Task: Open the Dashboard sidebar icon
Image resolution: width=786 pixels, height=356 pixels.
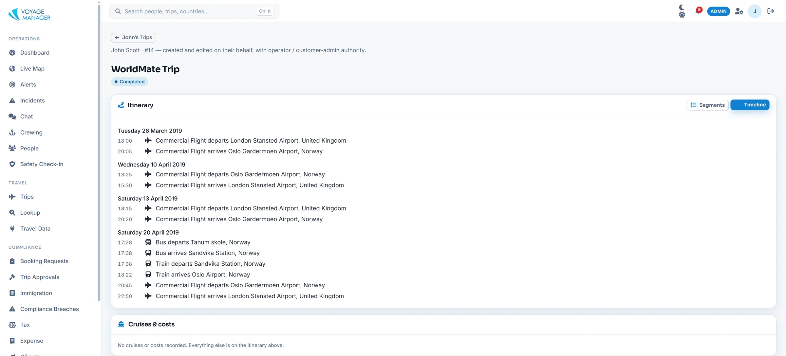Action: [12, 53]
